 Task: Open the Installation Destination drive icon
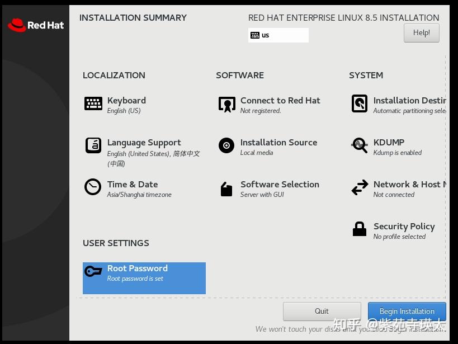tap(360, 103)
